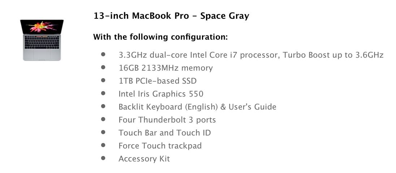
Task: Select the 16GB 2133MHz memory line
Action: 166,68
